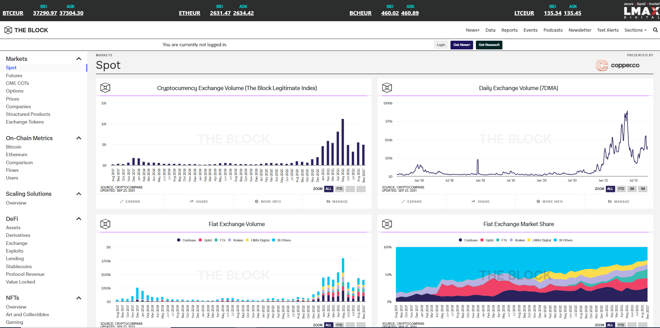Click the Login button
Image resolution: width=660 pixels, height=328 pixels.
coord(441,45)
